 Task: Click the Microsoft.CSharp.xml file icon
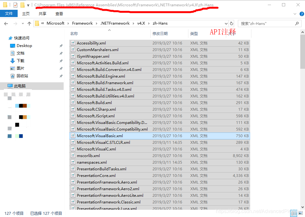[x=73, y=109]
